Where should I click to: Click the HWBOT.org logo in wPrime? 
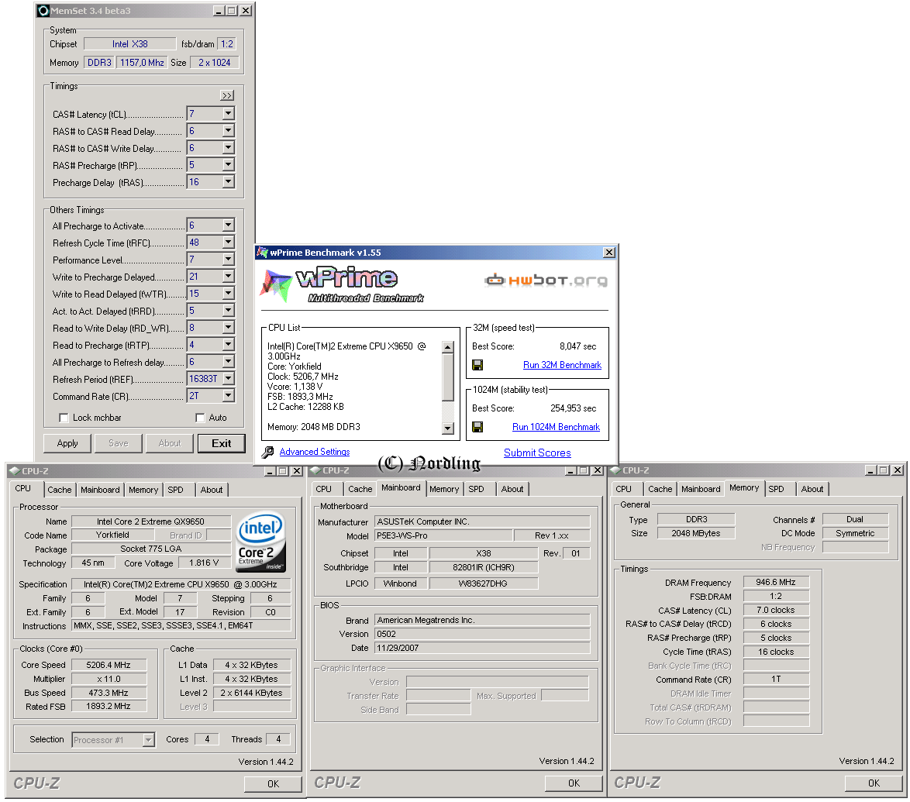tap(546, 281)
